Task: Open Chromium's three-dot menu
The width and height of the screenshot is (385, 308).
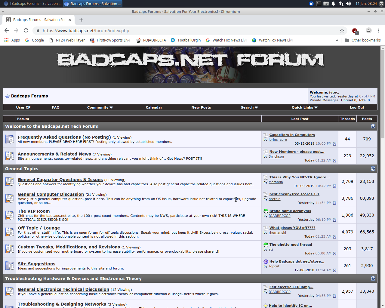Action: pyautogui.click(x=378, y=30)
